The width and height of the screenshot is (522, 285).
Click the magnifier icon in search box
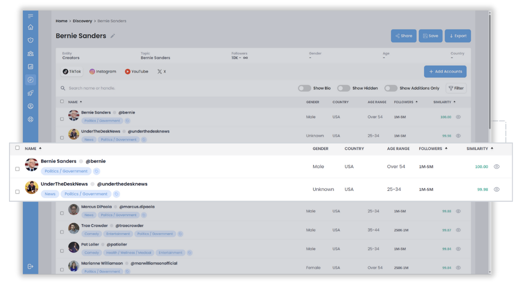point(63,88)
